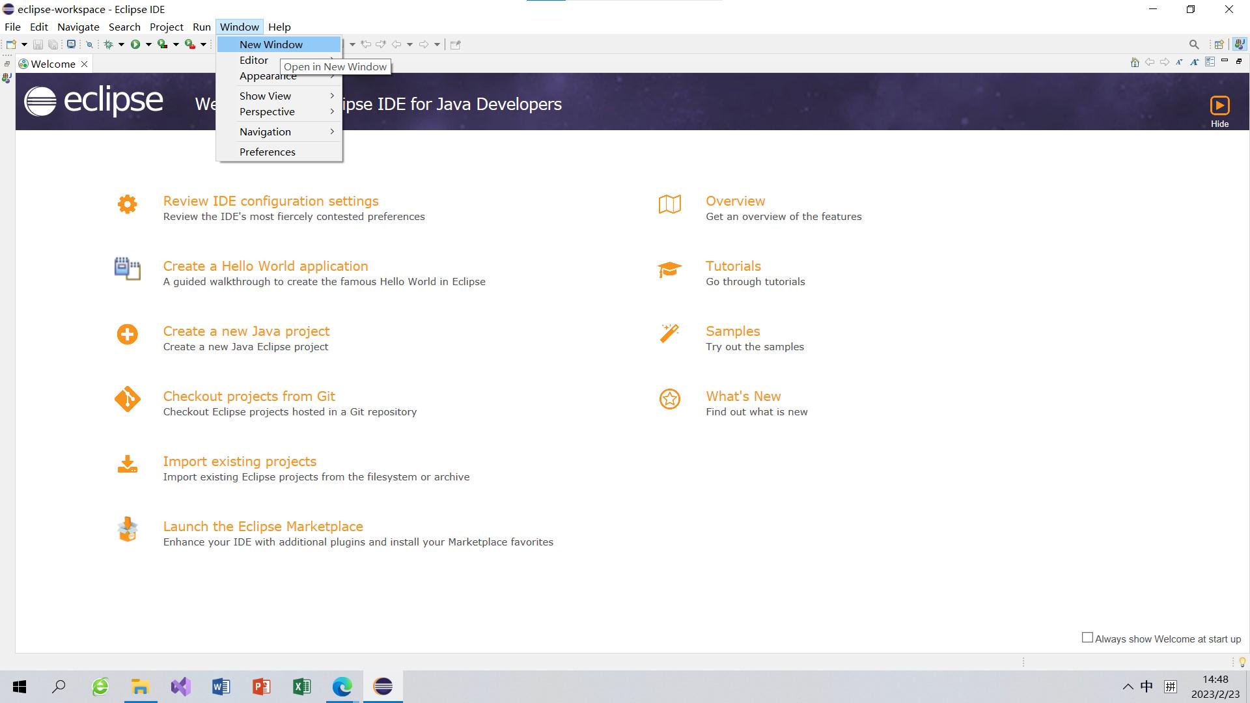1250x703 pixels.
Task: Open the Back history dropdown arrow
Action: click(410, 44)
